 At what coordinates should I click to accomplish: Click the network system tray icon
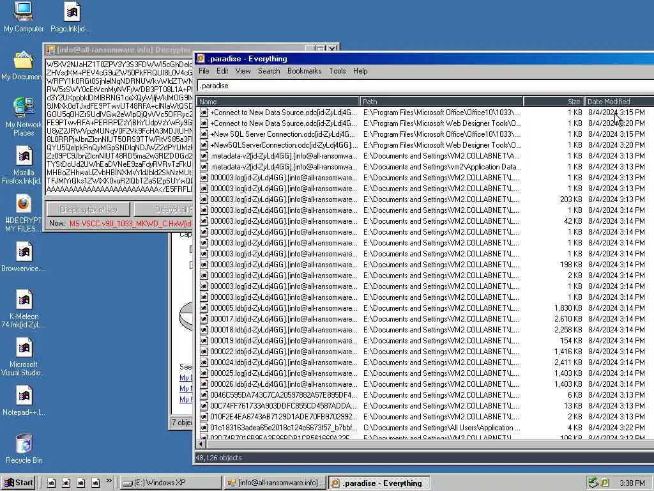[593, 483]
